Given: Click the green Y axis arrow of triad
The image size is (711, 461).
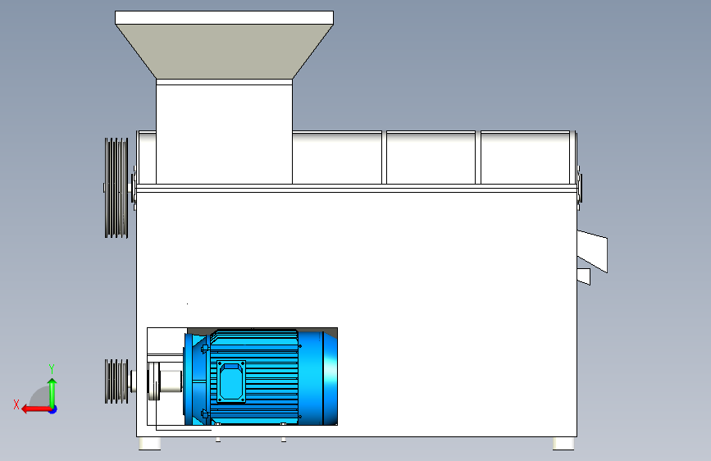Looking at the screenshot, I should [52, 392].
